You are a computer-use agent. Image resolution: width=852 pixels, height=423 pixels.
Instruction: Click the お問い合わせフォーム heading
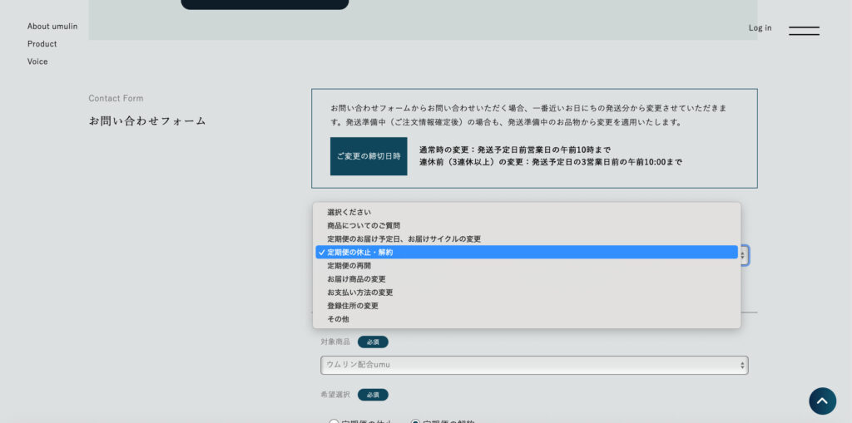[147, 121]
